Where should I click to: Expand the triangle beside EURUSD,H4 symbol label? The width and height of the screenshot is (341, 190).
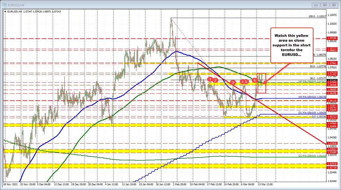click(5, 11)
